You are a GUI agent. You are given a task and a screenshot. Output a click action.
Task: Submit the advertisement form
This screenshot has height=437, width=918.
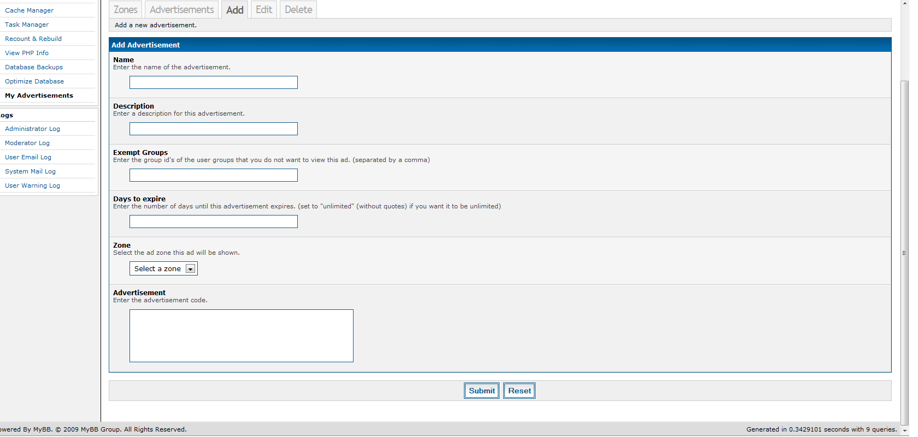click(x=481, y=391)
